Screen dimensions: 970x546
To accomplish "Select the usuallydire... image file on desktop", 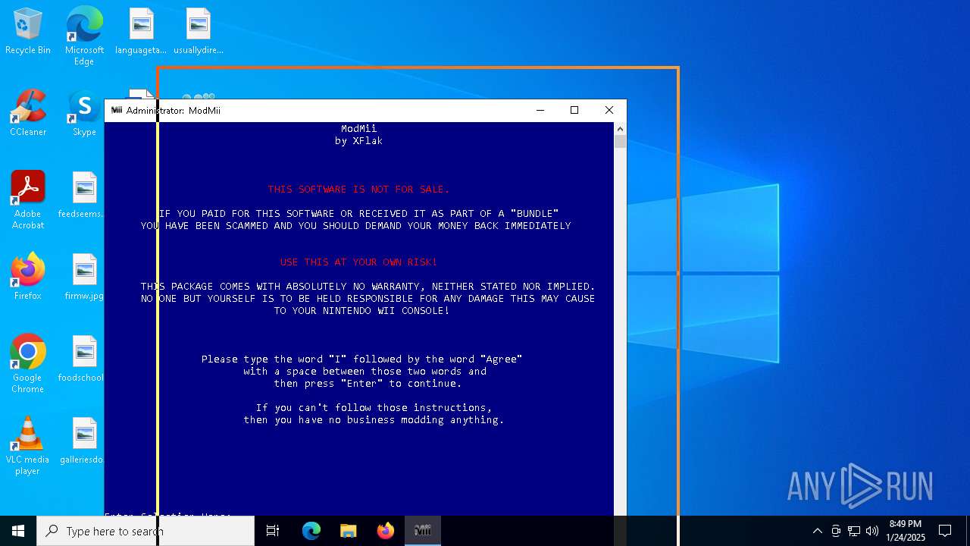I will coord(198,32).
